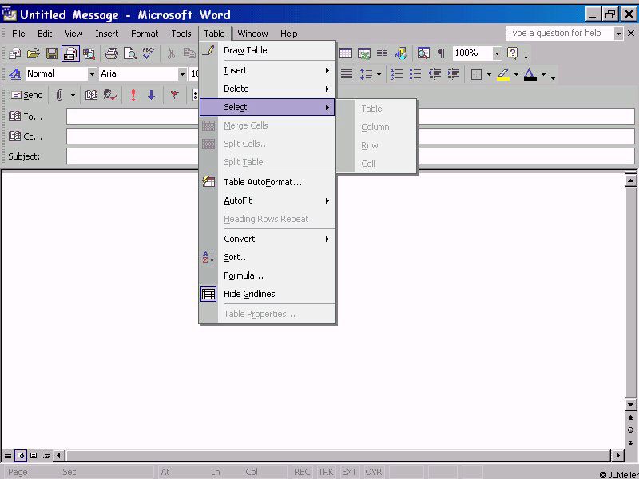
Task: Set High importance red exclamation
Action: 133,95
